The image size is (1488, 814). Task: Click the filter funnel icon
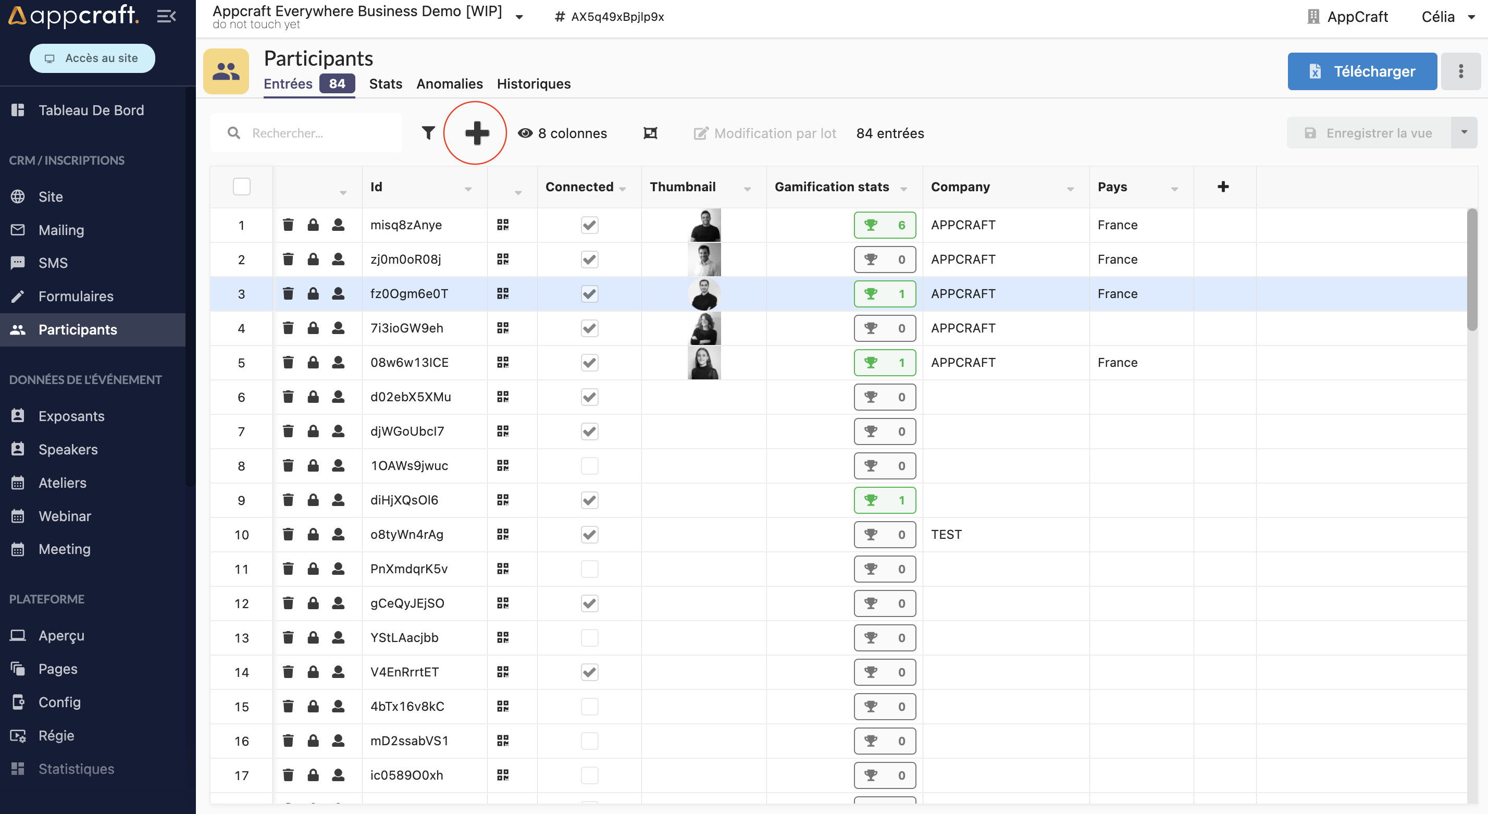428,133
